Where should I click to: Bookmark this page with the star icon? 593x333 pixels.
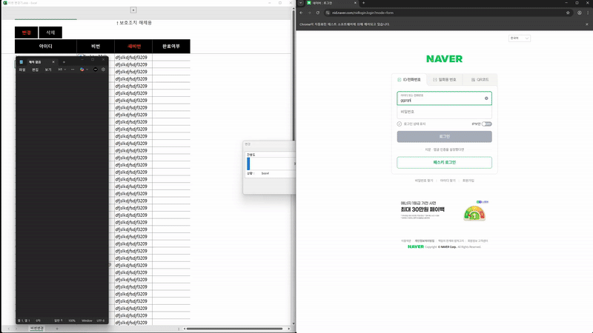click(x=568, y=13)
